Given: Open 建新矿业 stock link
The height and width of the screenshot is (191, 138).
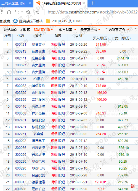Looking at the screenshot, I should [x=38, y=189].
